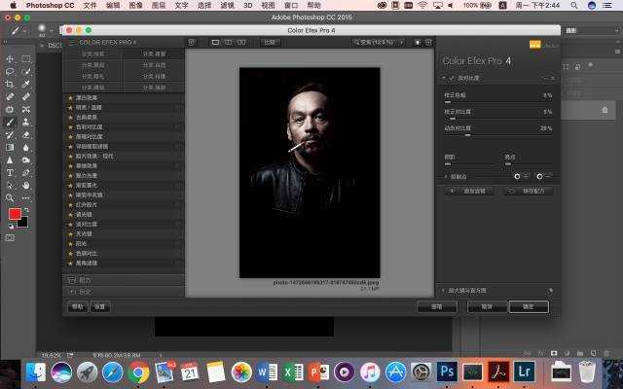Select the Crop tool

click(10, 85)
